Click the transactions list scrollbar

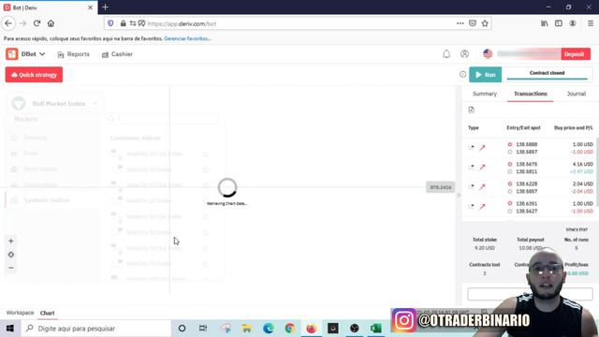[x=597, y=172]
